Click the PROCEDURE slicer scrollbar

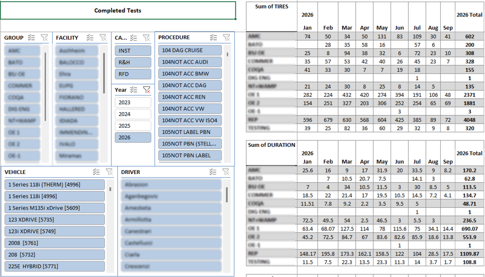click(x=228, y=104)
